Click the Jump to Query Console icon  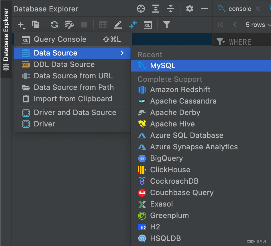[x=148, y=25]
